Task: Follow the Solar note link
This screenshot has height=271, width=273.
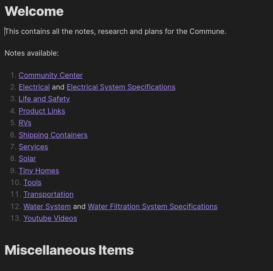Action: (27, 158)
